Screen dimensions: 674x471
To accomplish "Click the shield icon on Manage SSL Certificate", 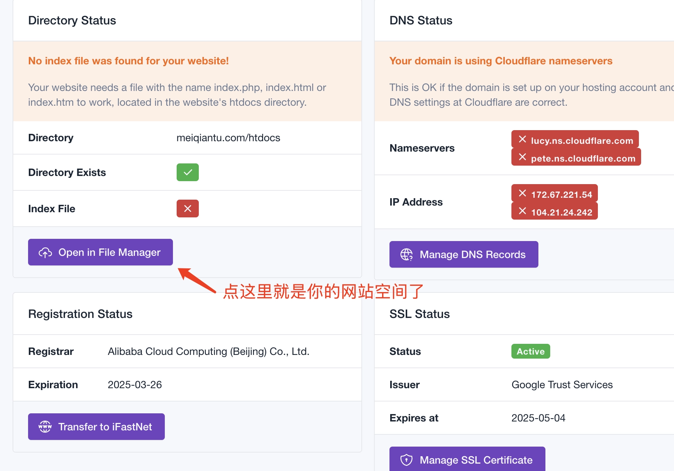I will pyautogui.click(x=406, y=460).
